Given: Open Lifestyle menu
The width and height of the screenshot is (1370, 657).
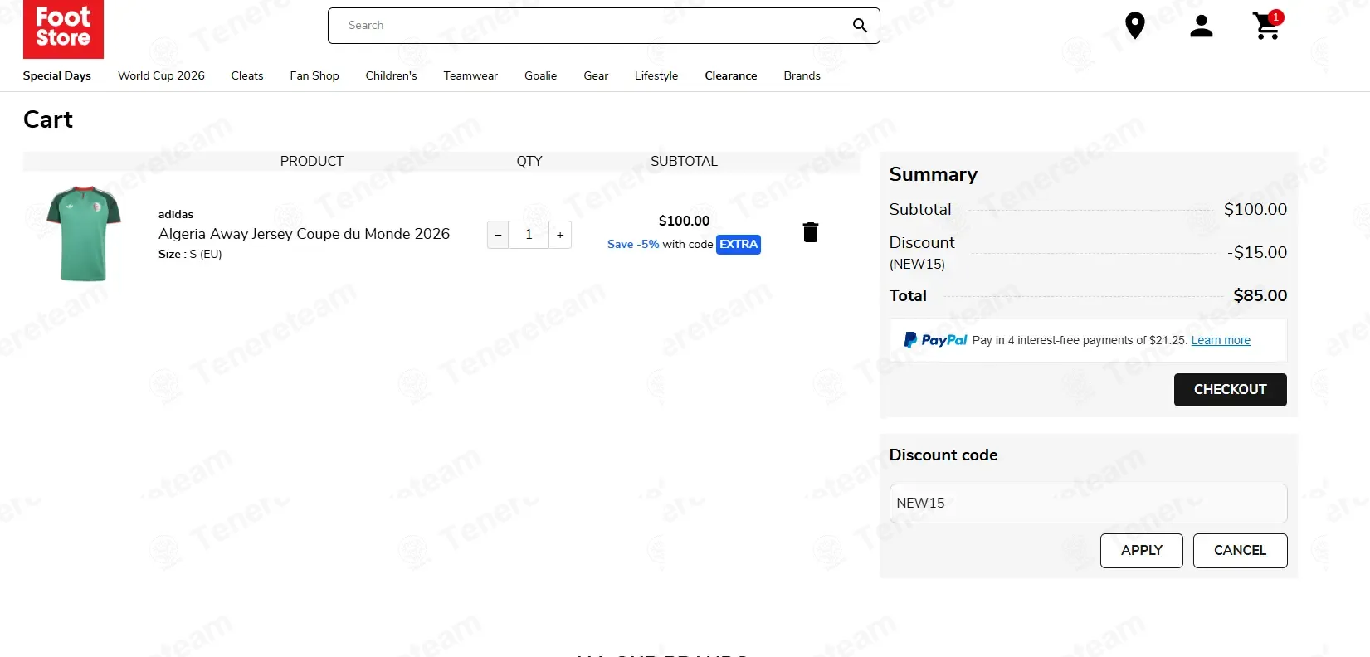Looking at the screenshot, I should coord(656,75).
